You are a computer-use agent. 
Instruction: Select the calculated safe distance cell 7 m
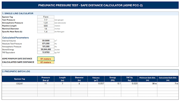tap(168, 84)
